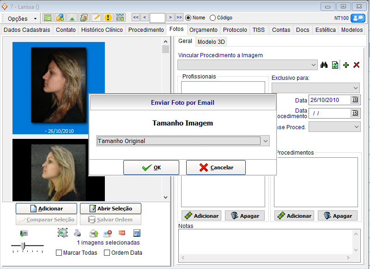Open the Exclusivo para dropdown
The width and height of the screenshot is (370, 269).
[355, 88]
